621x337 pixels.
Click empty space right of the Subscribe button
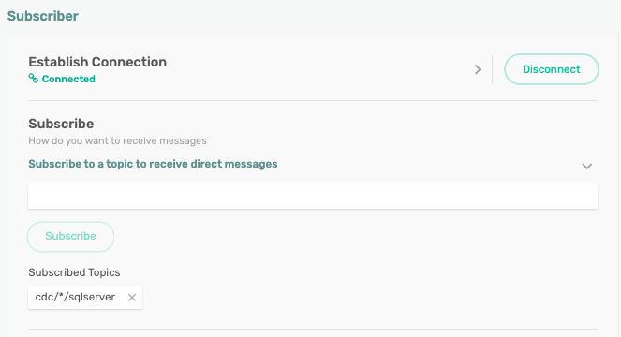(x=357, y=237)
